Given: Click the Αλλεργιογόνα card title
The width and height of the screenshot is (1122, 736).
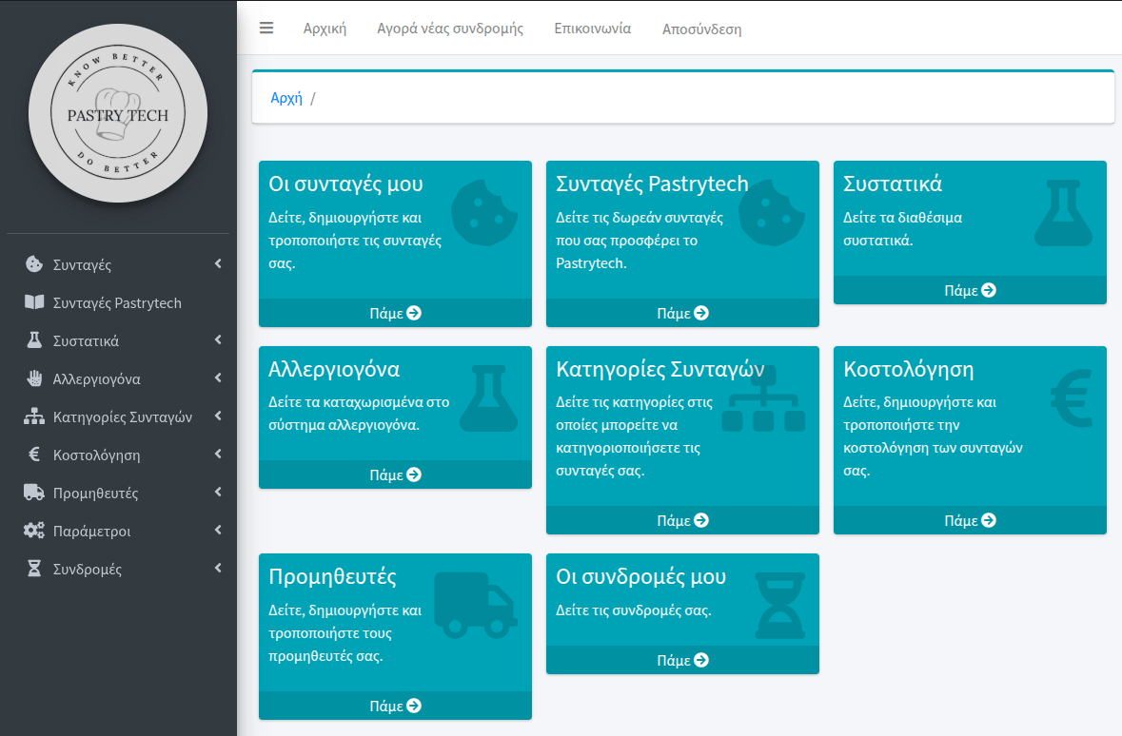Looking at the screenshot, I should pos(334,369).
